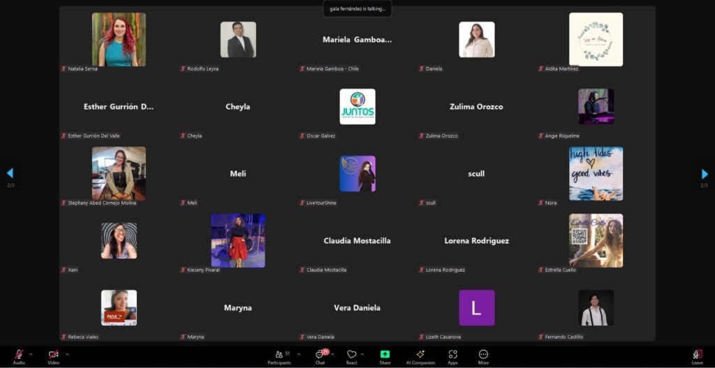Select Stephany Abed Cornejo Molina's photo
The width and height of the screenshot is (715, 368).
click(x=119, y=173)
